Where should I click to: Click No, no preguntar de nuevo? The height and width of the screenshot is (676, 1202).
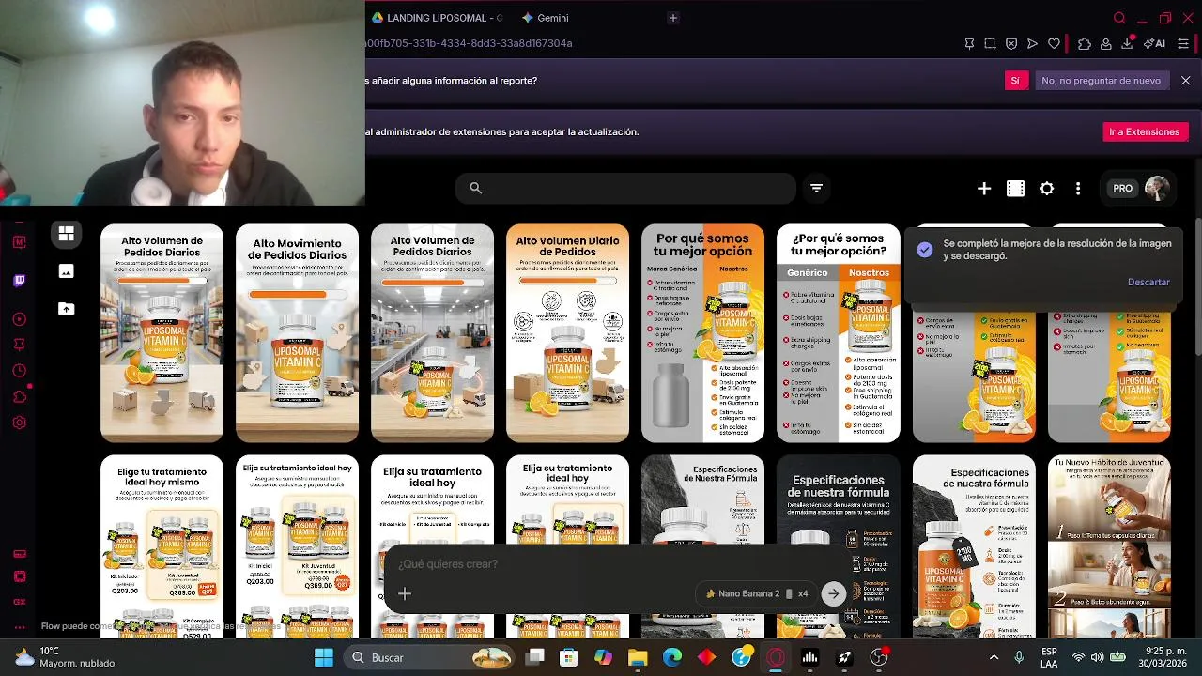[1101, 81]
